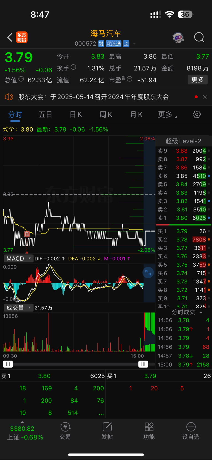Tap the expand-chart fullscreen icon
The height and width of the screenshot is (460, 212).
pyautogui.click(x=148, y=273)
